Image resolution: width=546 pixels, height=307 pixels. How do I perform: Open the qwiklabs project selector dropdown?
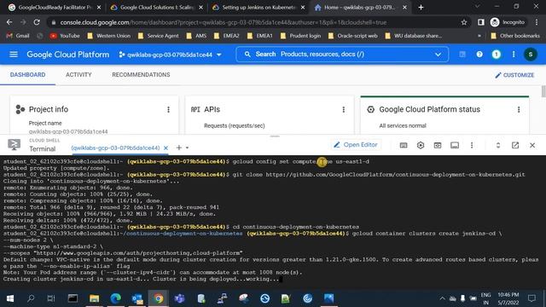171,55
